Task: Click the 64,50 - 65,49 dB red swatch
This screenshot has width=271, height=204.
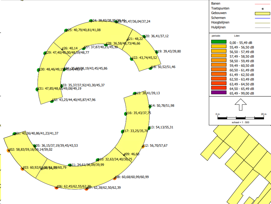Action: click(x=219, y=88)
